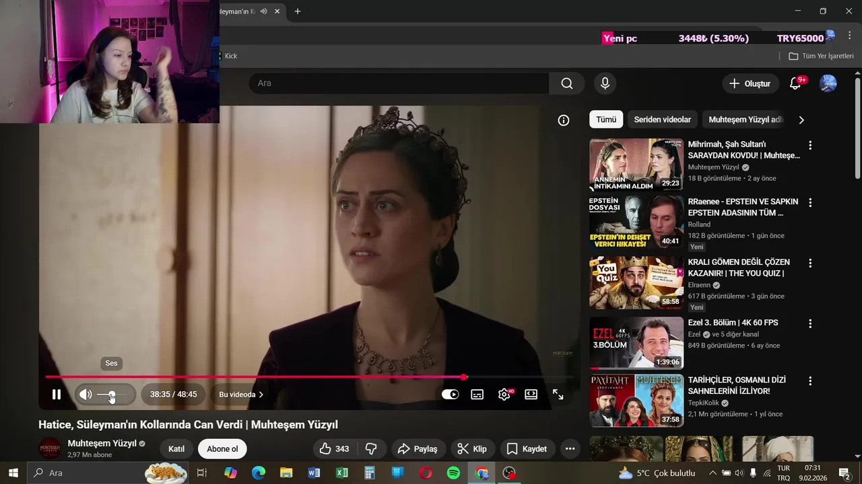862x484 pixels.
Task: Open 'Tüm Yer İşaretleri' bookmarks folder
Action: tap(821, 56)
